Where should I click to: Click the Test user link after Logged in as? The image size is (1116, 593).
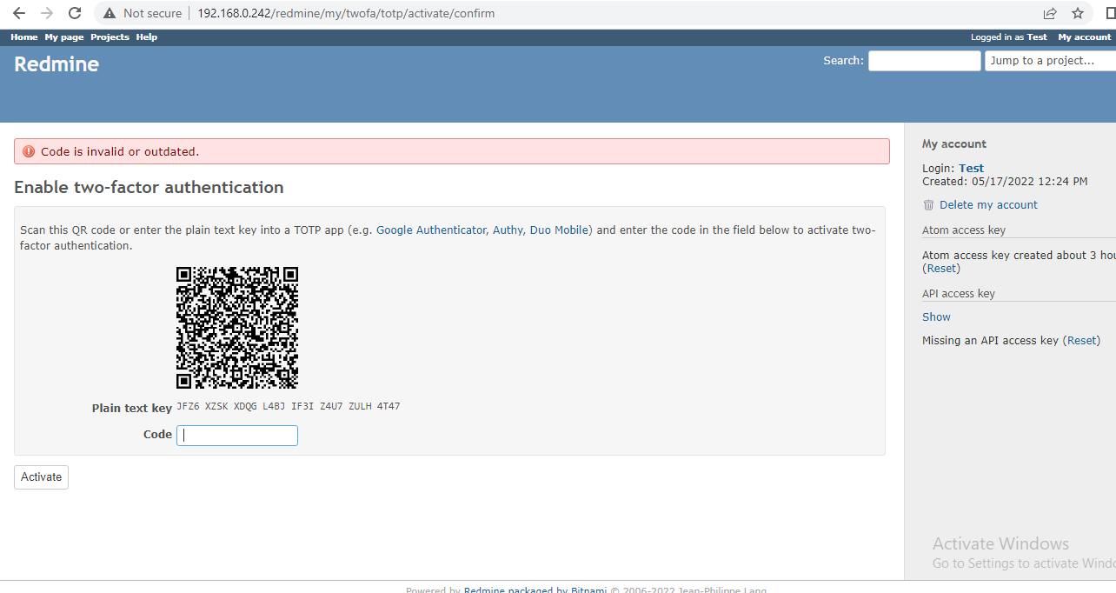[x=1037, y=37]
